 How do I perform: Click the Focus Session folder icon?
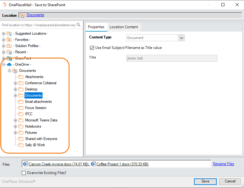pyautogui.click(x=21, y=108)
